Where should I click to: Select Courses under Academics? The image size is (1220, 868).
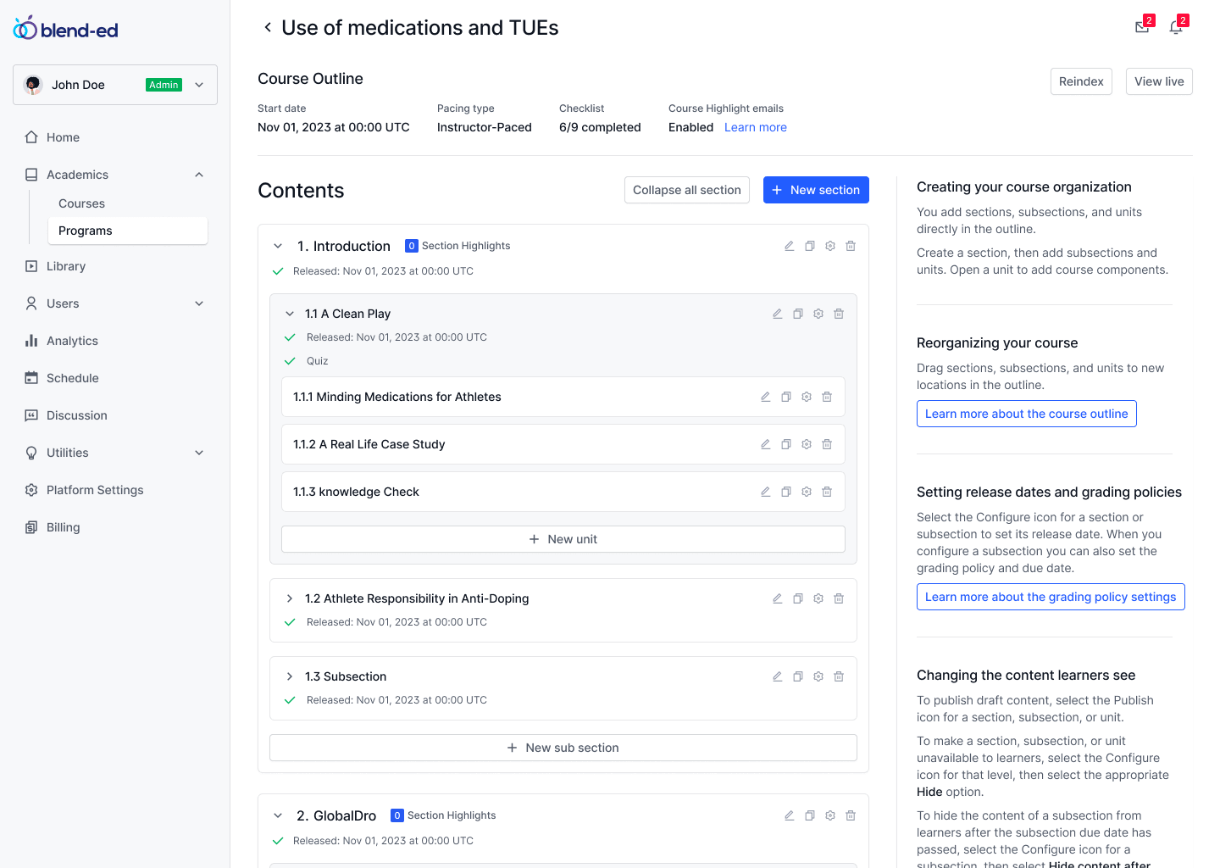(x=82, y=203)
